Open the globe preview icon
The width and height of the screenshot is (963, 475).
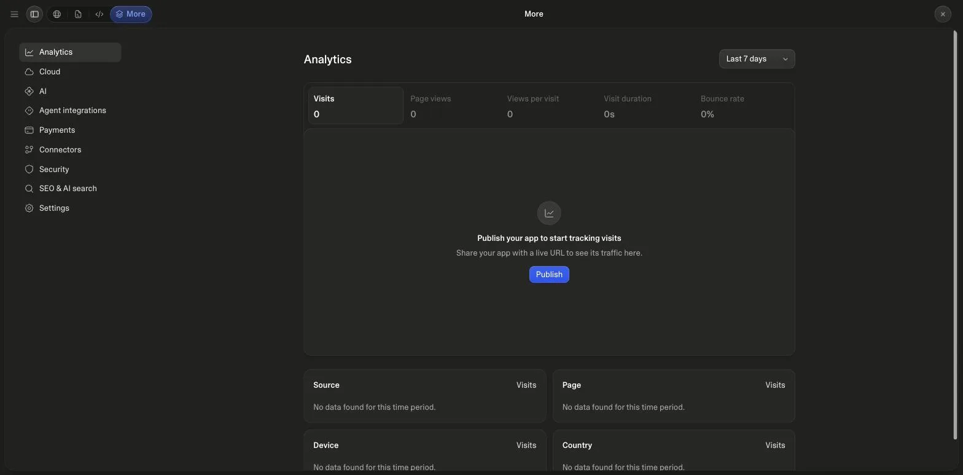tap(57, 14)
